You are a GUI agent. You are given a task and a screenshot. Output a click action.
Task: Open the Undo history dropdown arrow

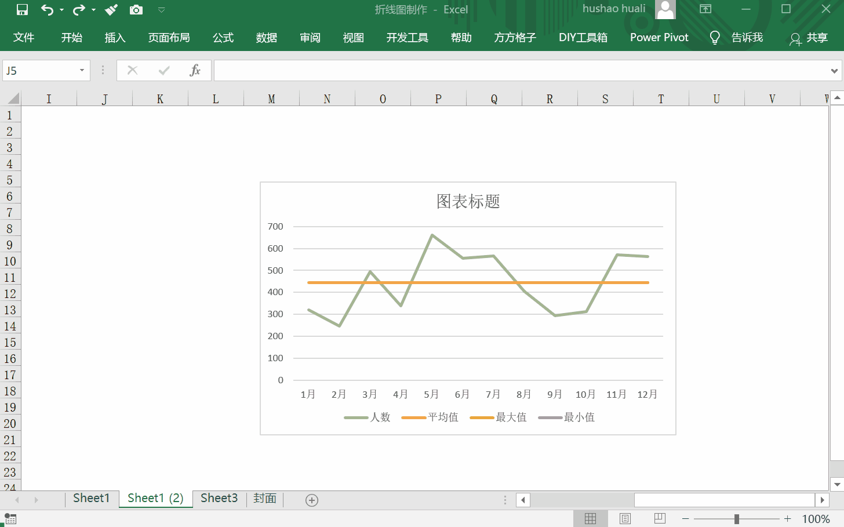pos(61,10)
